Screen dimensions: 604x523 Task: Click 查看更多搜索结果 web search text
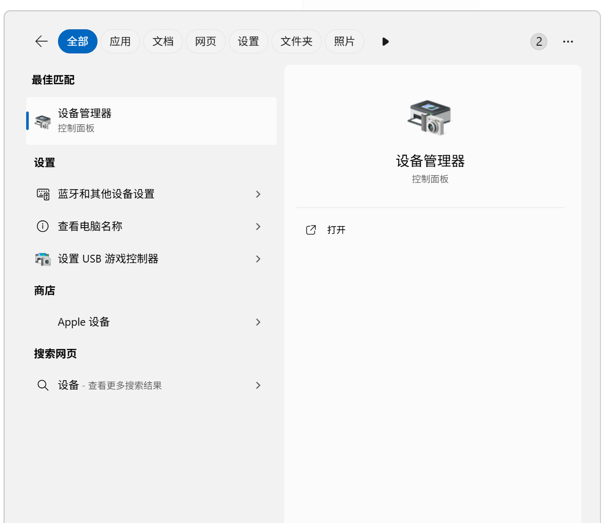(x=125, y=386)
